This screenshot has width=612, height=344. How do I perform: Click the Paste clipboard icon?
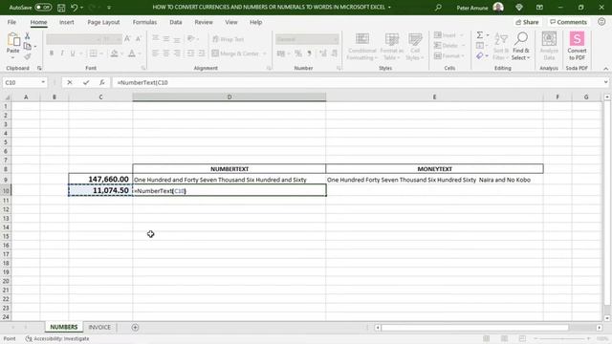pyautogui.click(x=12, y=39)
